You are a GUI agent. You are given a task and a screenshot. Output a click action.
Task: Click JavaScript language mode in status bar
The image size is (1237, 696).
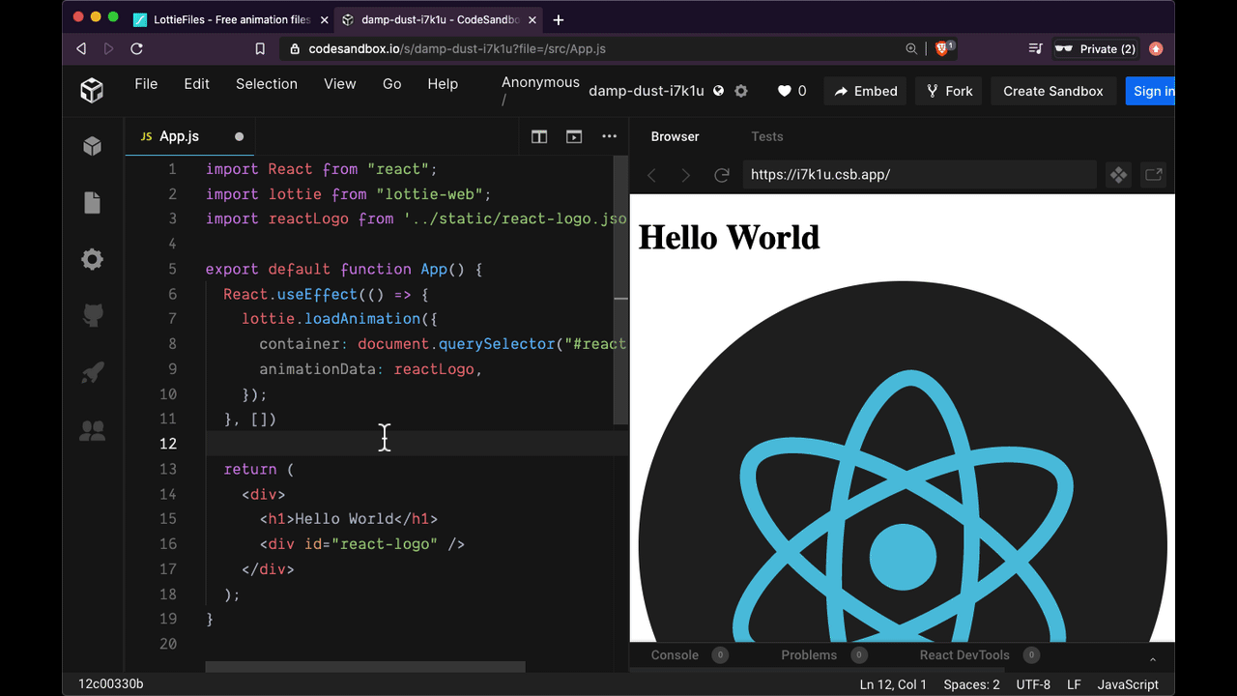(x=1128, y=684)
